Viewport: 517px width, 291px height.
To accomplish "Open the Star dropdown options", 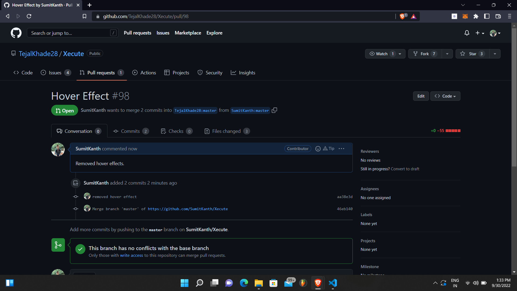I will pos(495,54).
